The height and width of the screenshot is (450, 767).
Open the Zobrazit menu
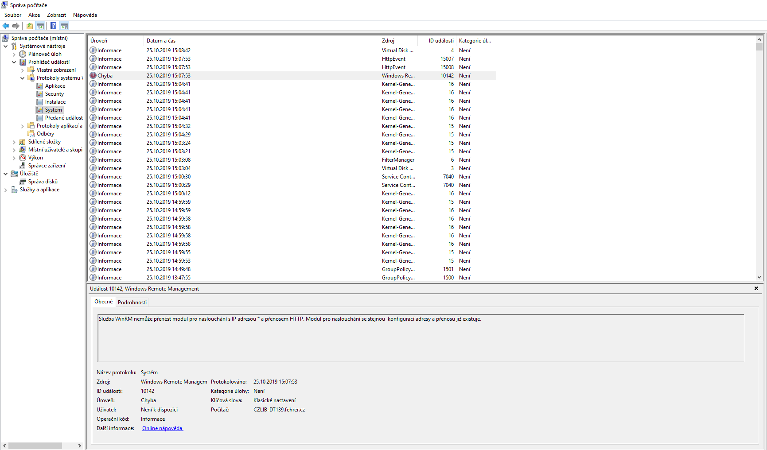56,15
